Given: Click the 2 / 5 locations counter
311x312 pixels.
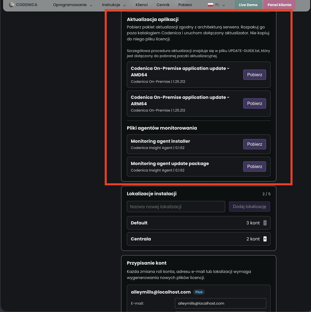Looking at the screenshot, I should coord(266,194).
